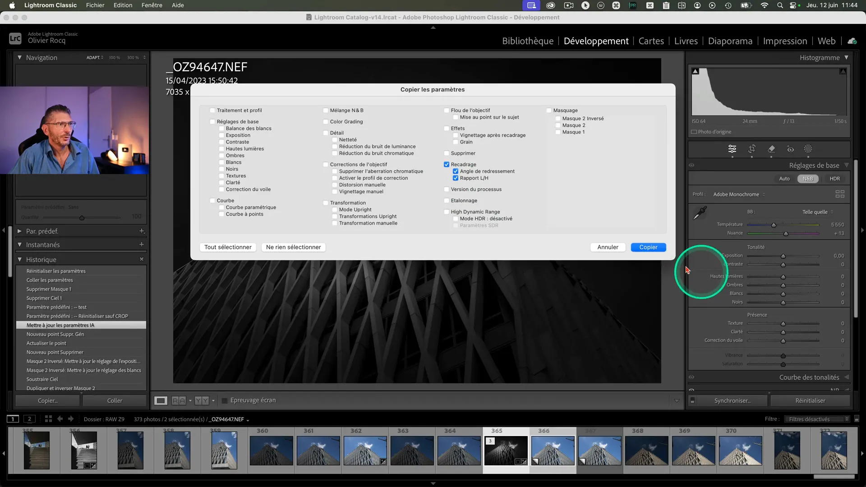The width and height of the screenshot is (866, 487).
Task: Adjust the Température slider handle
Action: [774, 225]
